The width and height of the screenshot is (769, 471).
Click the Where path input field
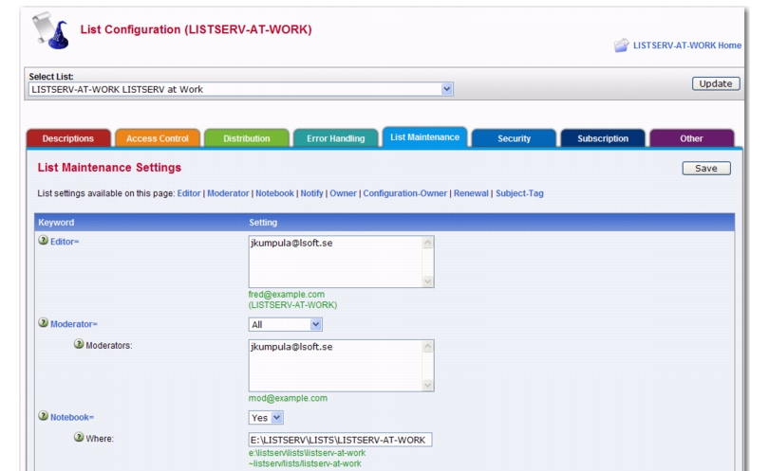coord(340,440)
